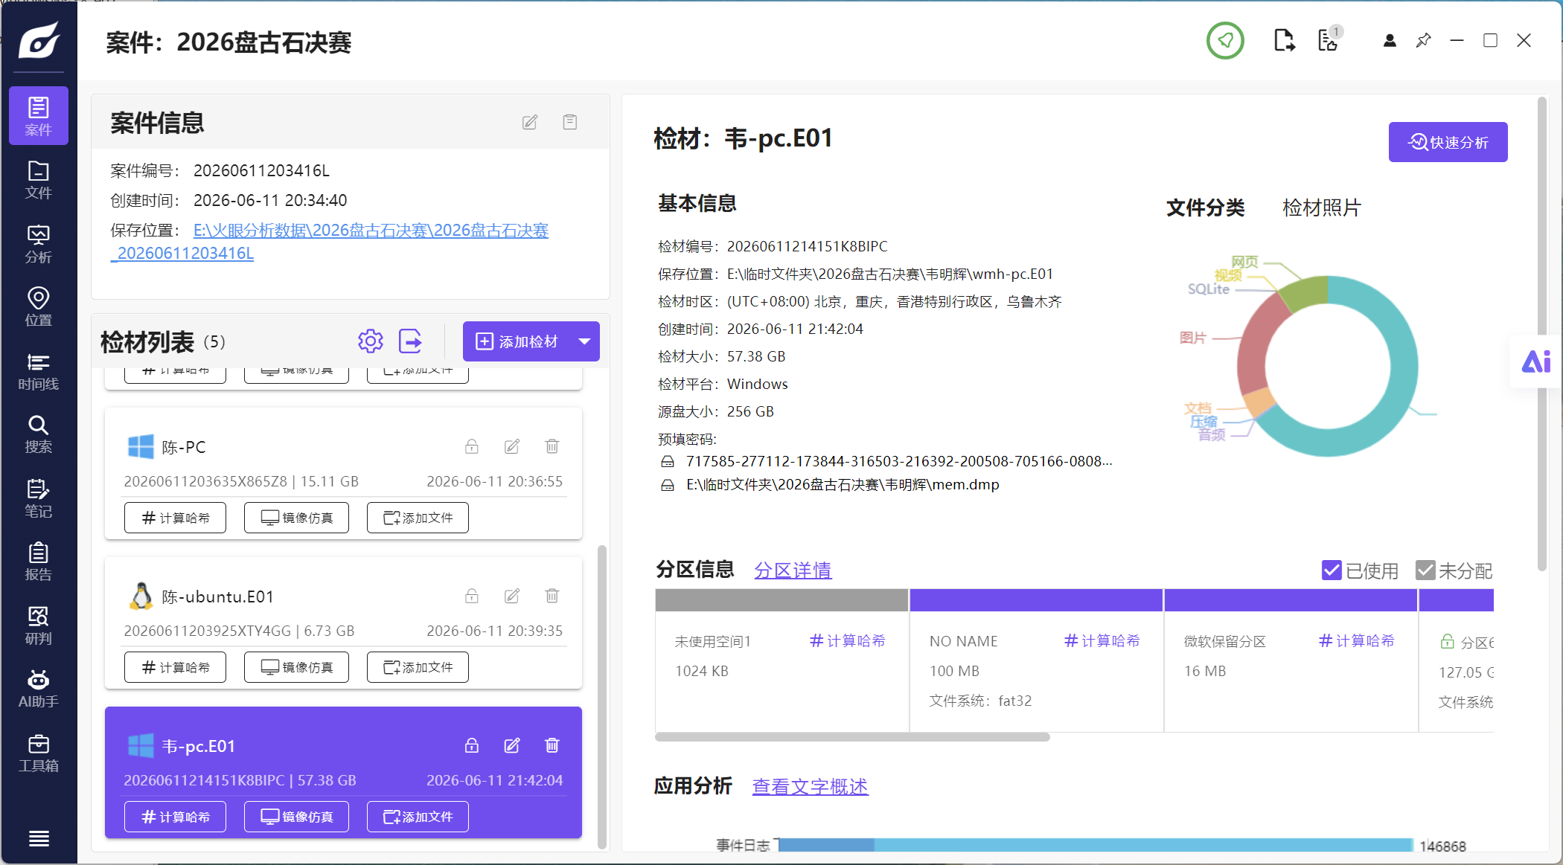Image resolution: width=1563 pixels, height=865 pixels.
Task: Click the case info edit pencil icon
Action: 530,122
